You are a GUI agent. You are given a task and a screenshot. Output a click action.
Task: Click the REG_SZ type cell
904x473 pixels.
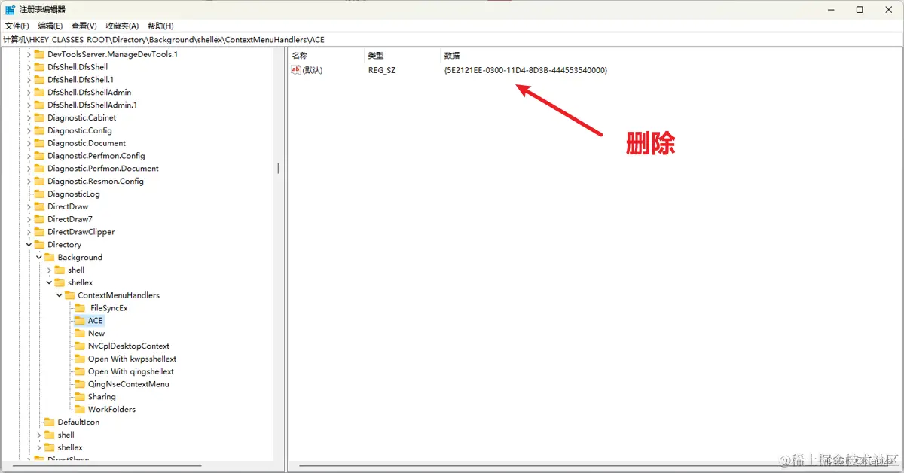click(381, 70)
